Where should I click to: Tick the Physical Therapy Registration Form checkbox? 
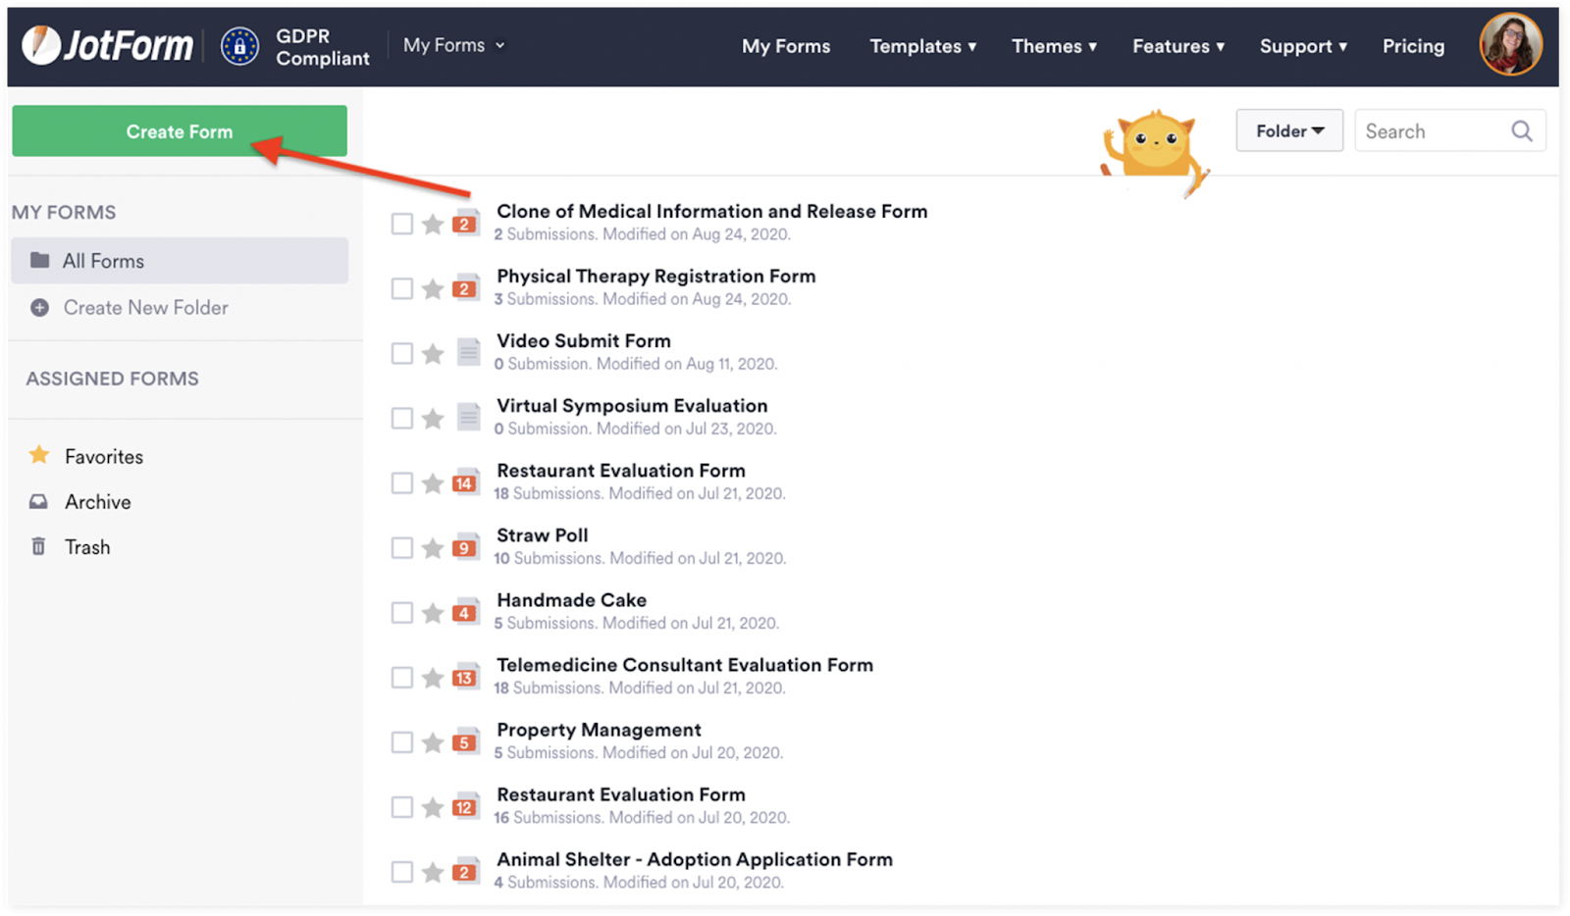[401, 288]
